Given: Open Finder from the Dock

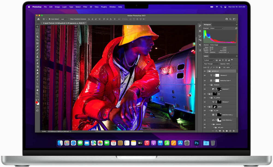Looking at the screenshot, I should point(60,143).
